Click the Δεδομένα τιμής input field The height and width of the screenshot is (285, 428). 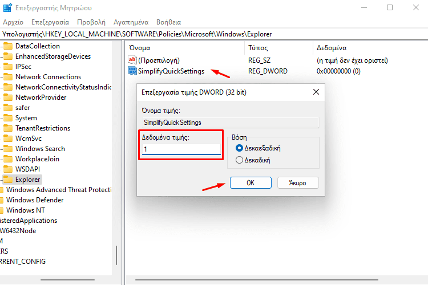coord(181,149)
